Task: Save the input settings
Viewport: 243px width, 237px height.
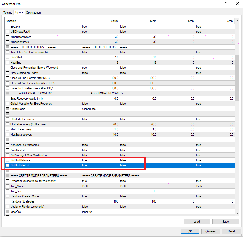Action: [x=226, y=222]
